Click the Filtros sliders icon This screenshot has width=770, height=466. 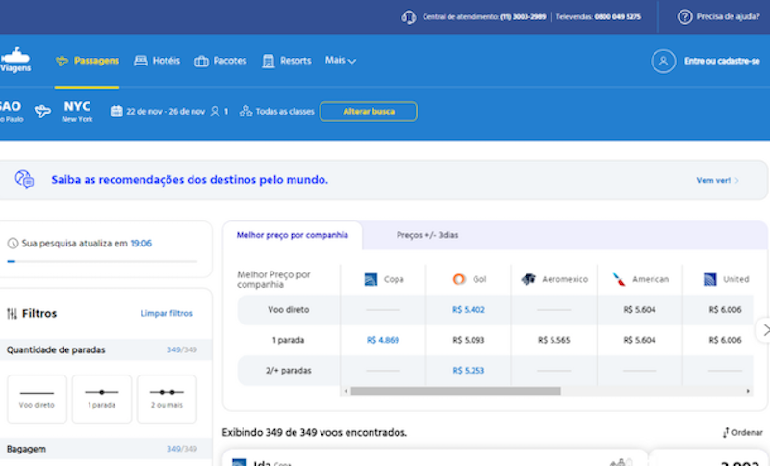pos(12,313)
